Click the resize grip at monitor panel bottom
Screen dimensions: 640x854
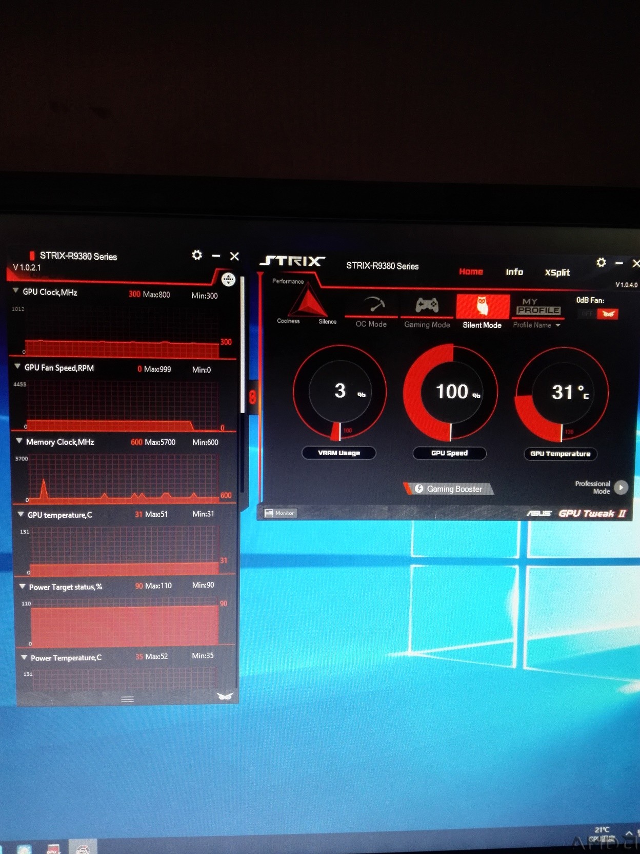point(127,699)
